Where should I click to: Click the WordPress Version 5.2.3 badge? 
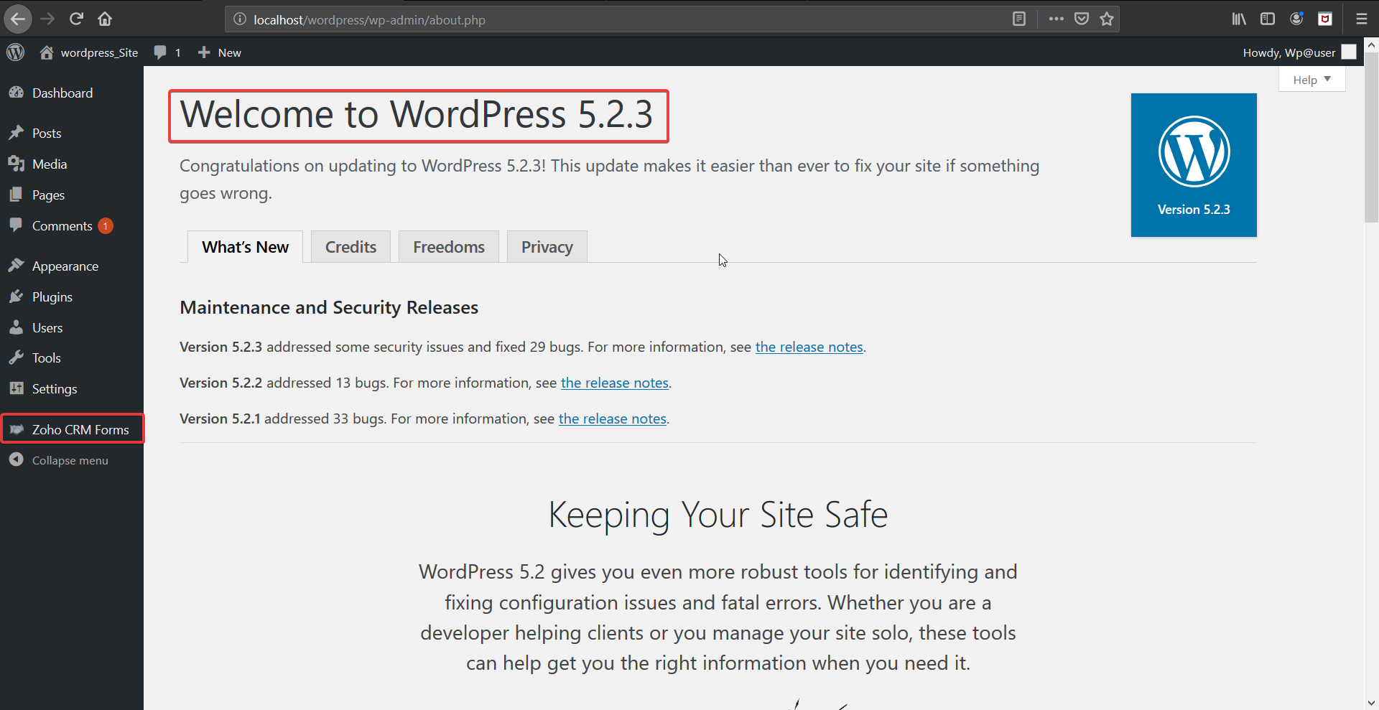pos(1194,165)
